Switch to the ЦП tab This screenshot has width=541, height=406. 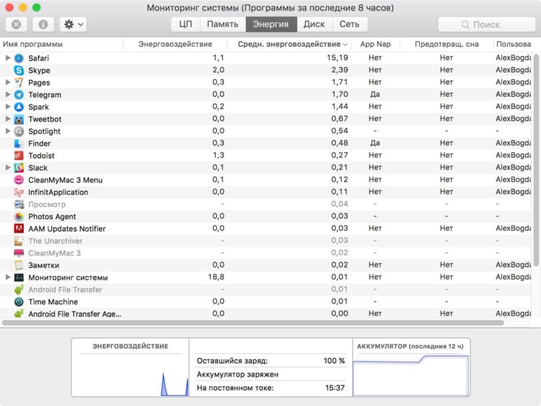tap(185, 24)
